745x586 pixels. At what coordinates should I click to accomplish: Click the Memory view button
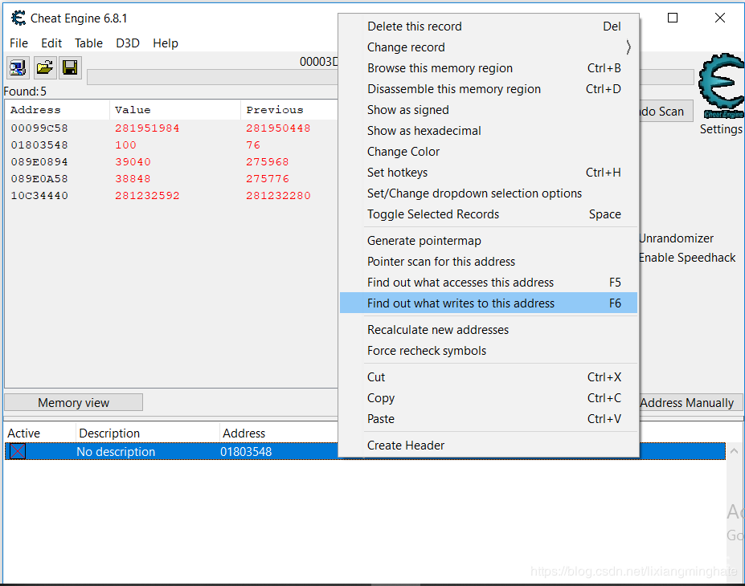tap(74, 402)
